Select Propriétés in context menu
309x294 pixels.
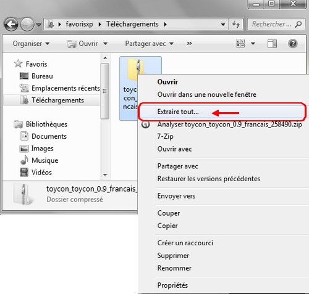(x=172, y=285)
